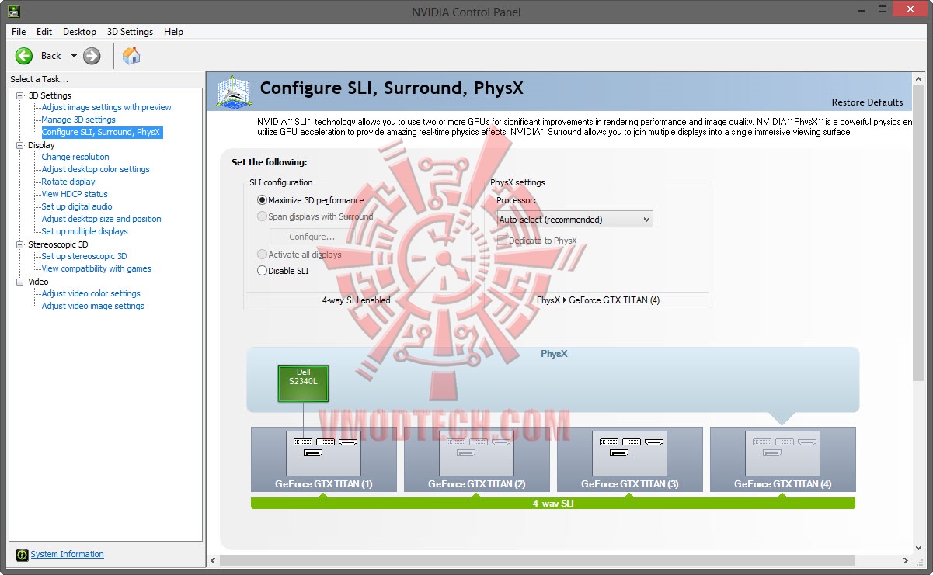Open Set up multiple displays task
933x575 pixels.
tap(85, 231)
